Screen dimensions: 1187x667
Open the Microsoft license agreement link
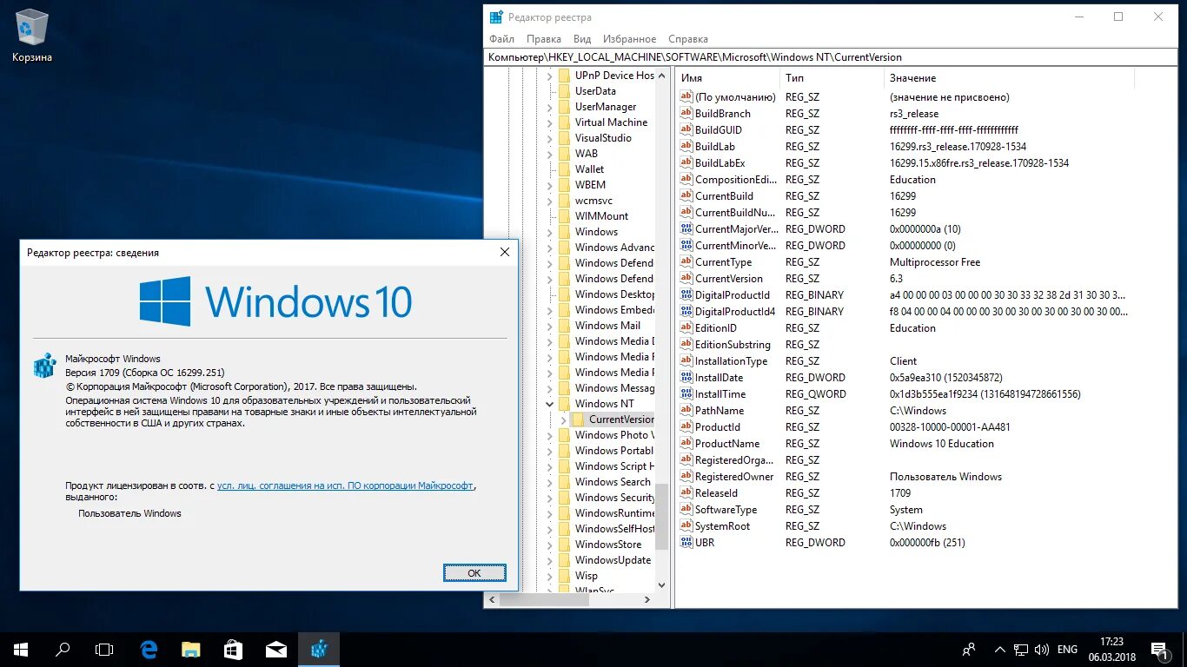tap(345, 486)
